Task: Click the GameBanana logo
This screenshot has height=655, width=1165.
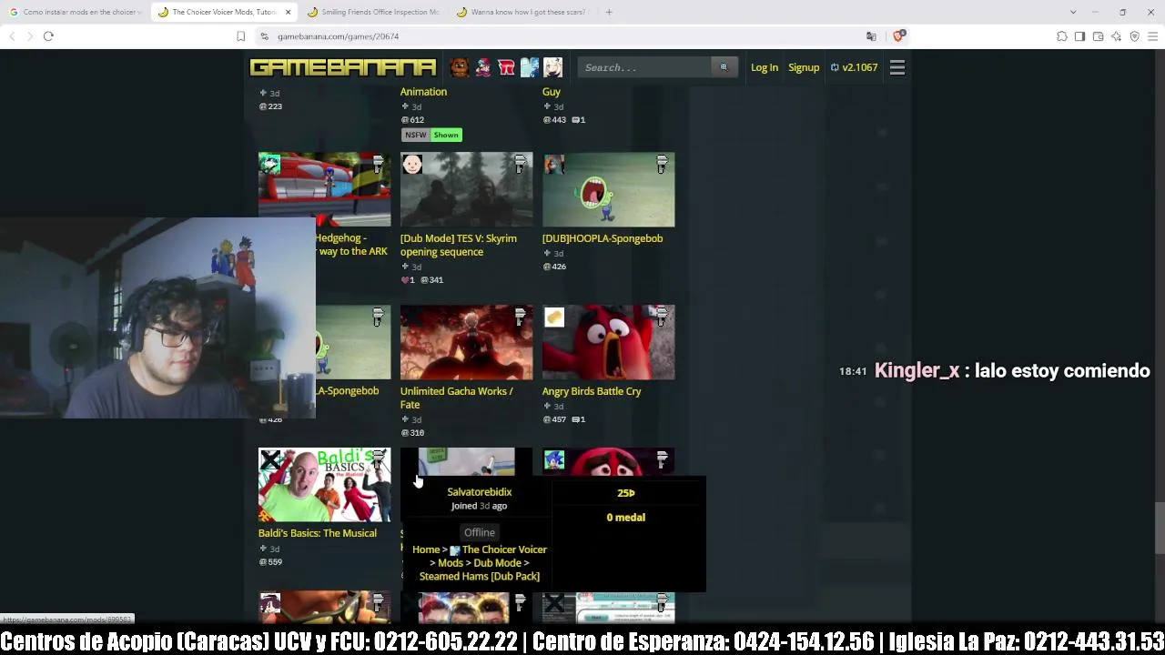Action: click(x=343, y=67)
